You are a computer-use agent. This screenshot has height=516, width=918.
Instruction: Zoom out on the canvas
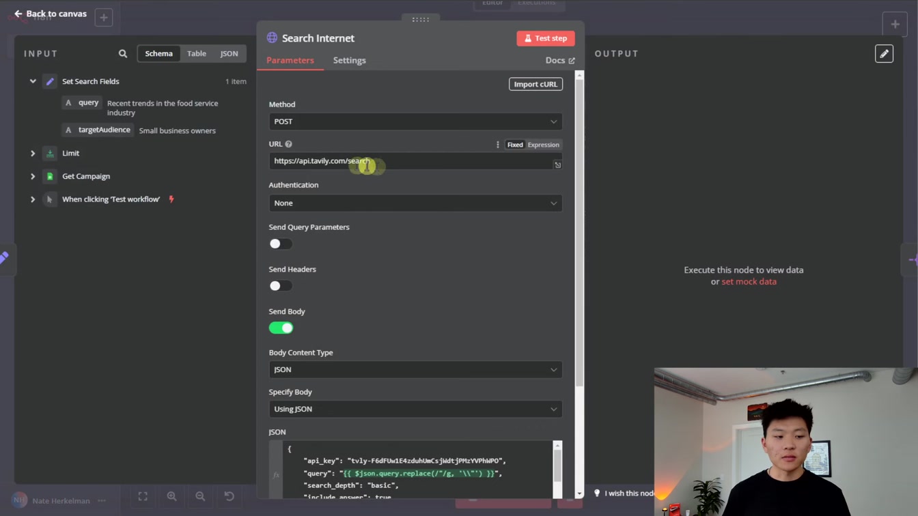(x=200, y=496)
